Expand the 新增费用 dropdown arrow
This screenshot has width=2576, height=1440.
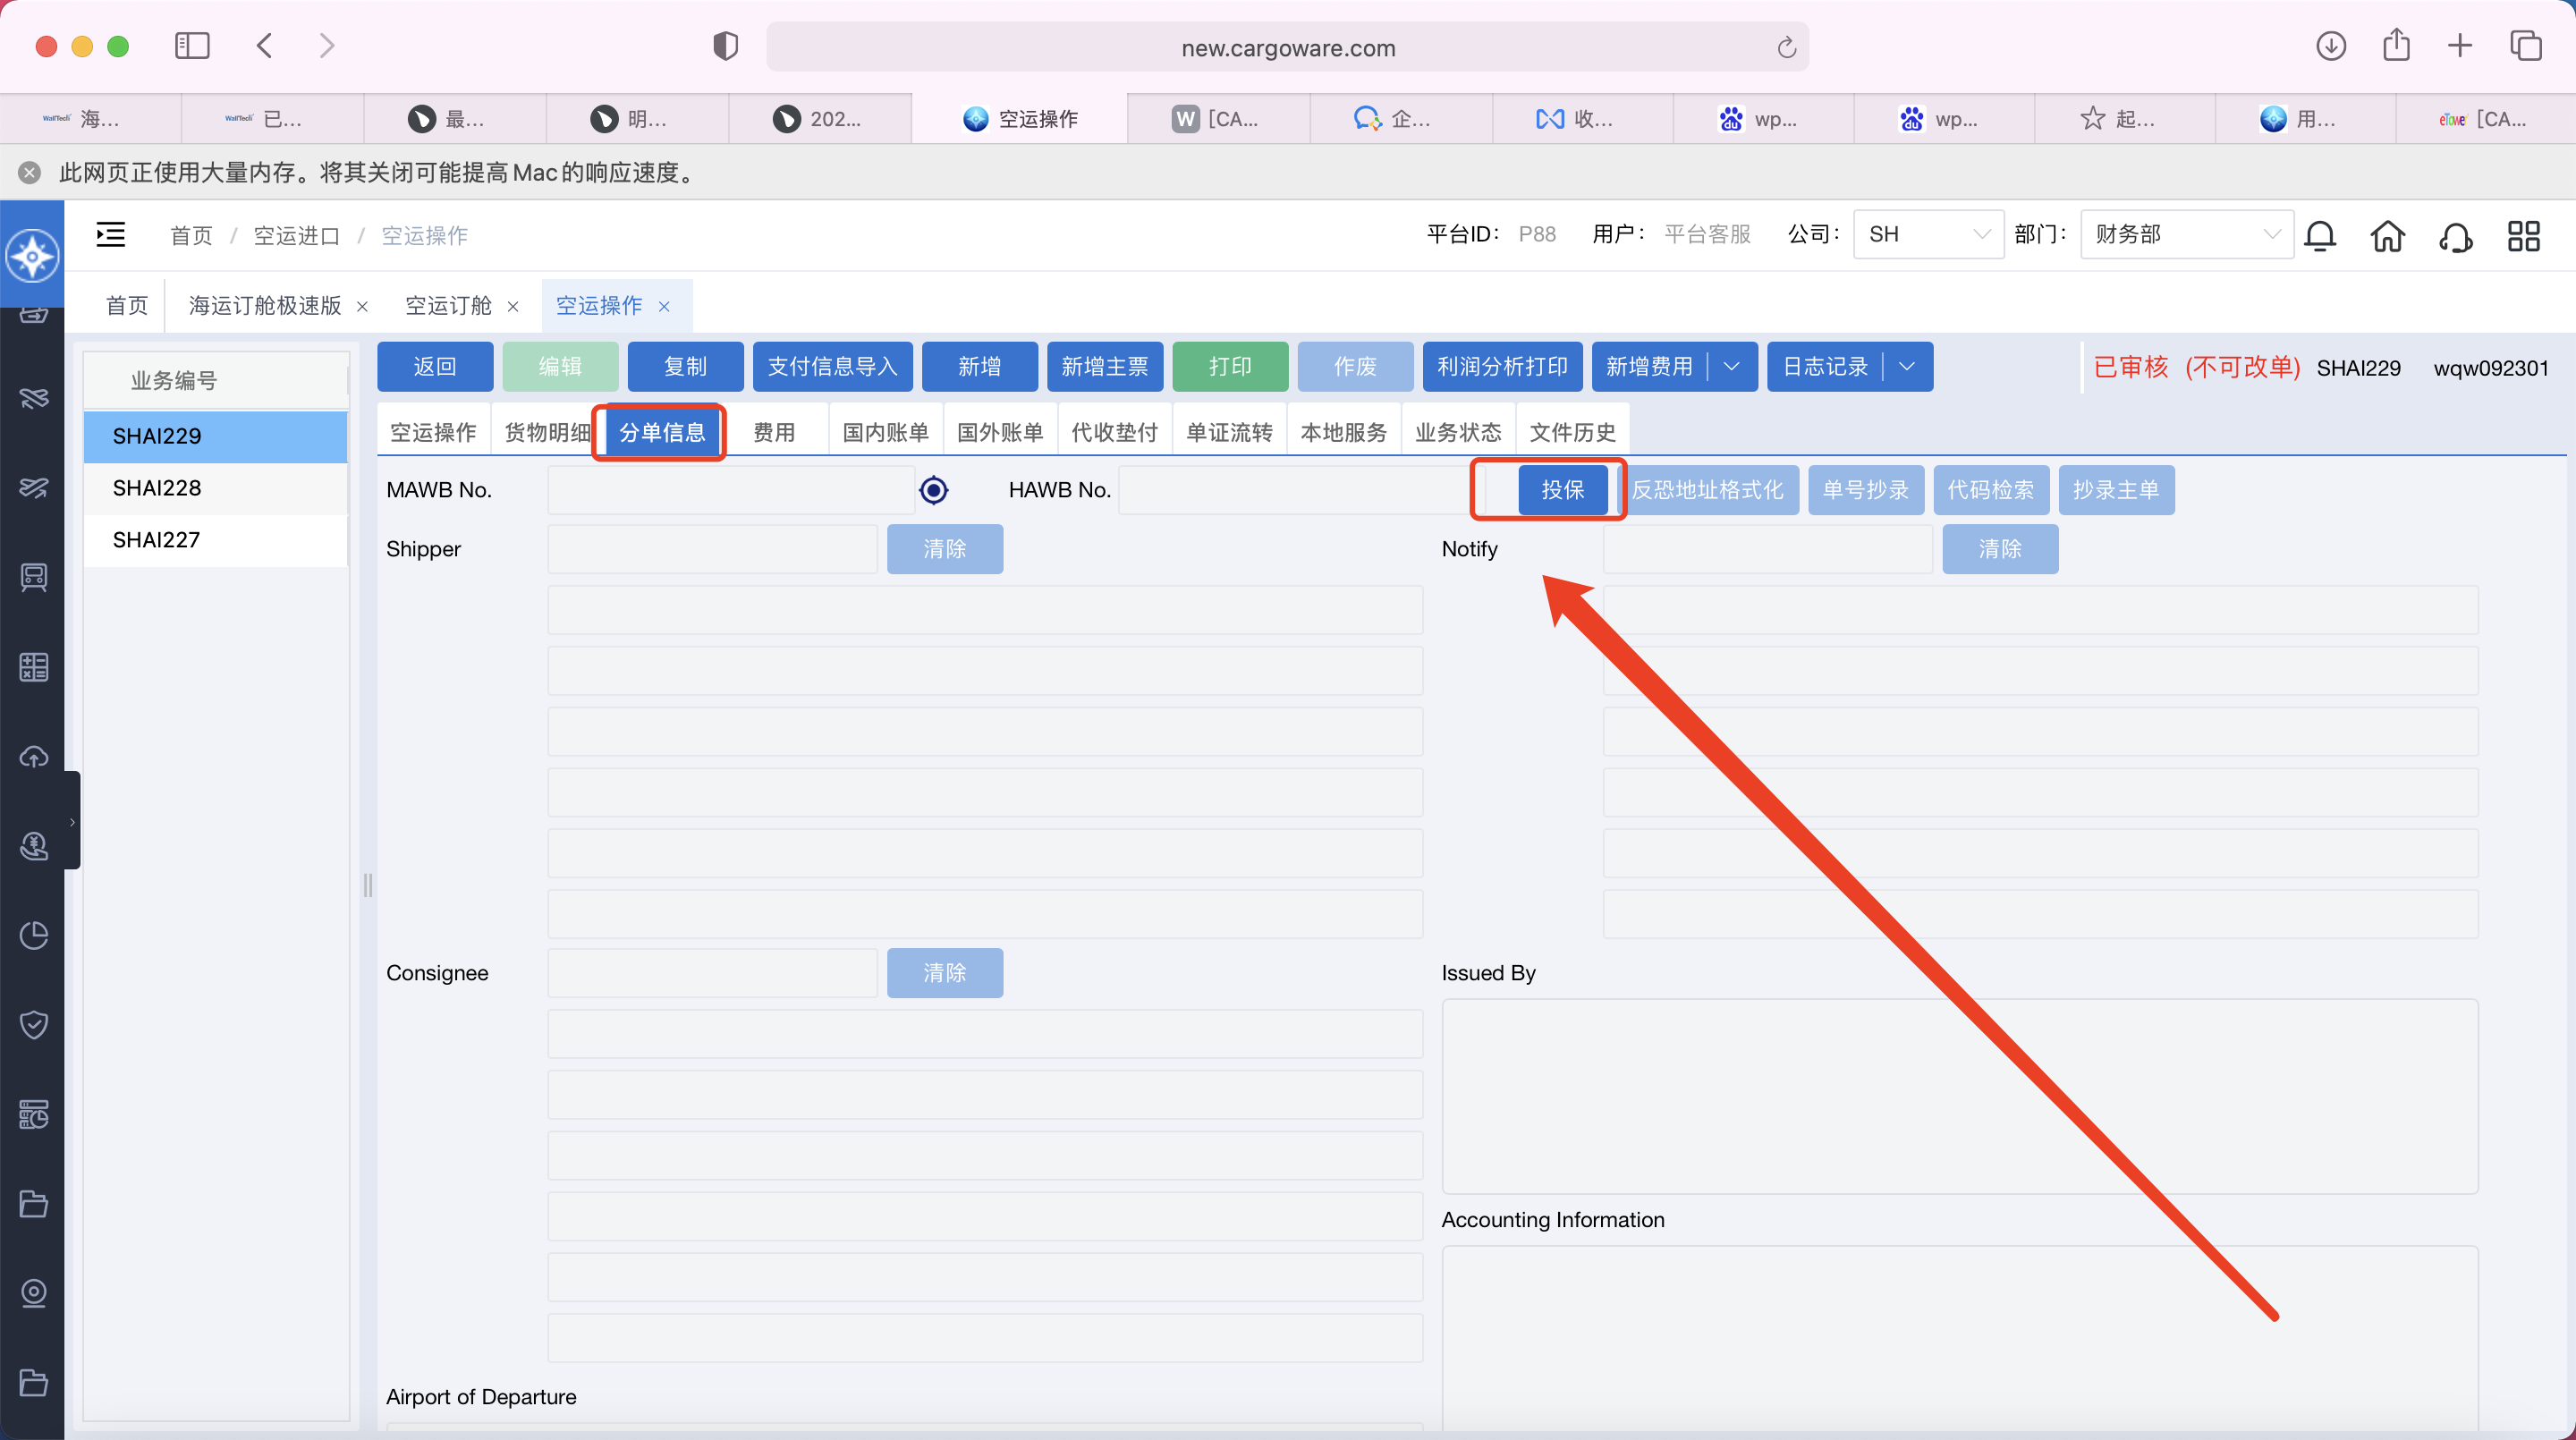pyautogui.click(x=1731, y=367)
